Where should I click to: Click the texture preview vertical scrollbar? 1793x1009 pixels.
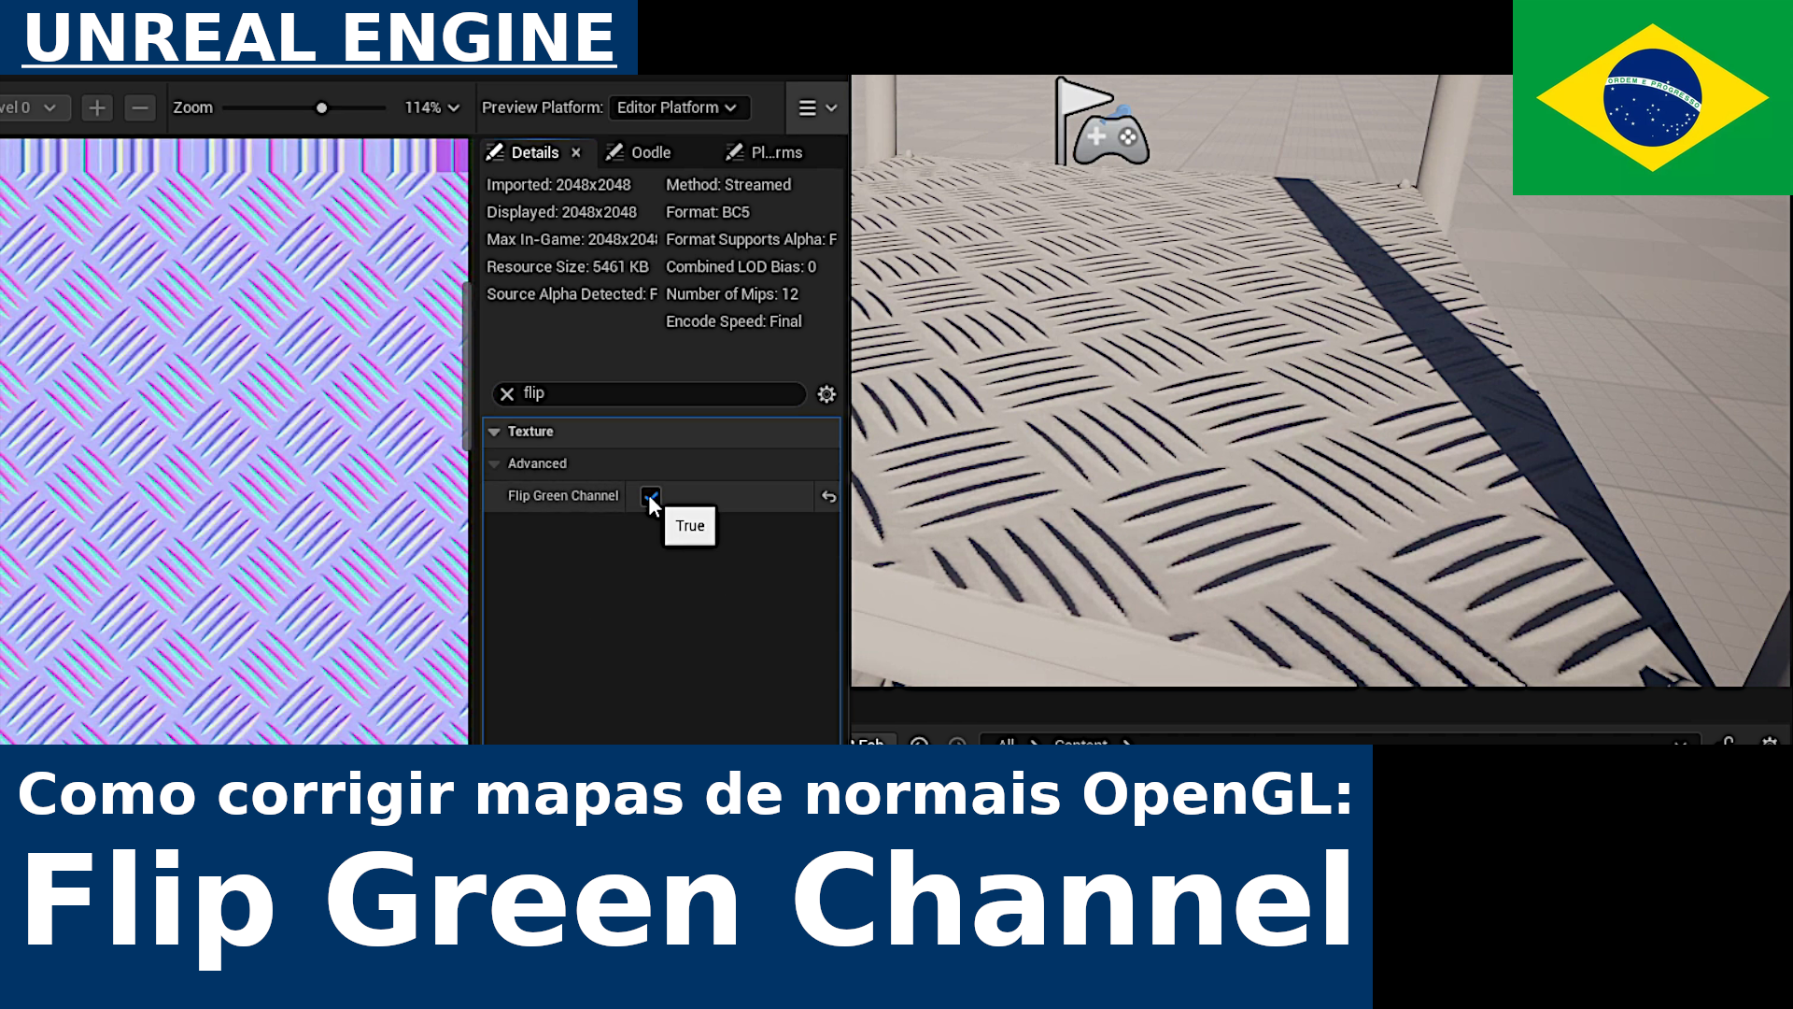[x=468, y=364]
